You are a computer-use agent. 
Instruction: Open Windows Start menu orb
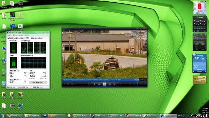coord(3,116)
